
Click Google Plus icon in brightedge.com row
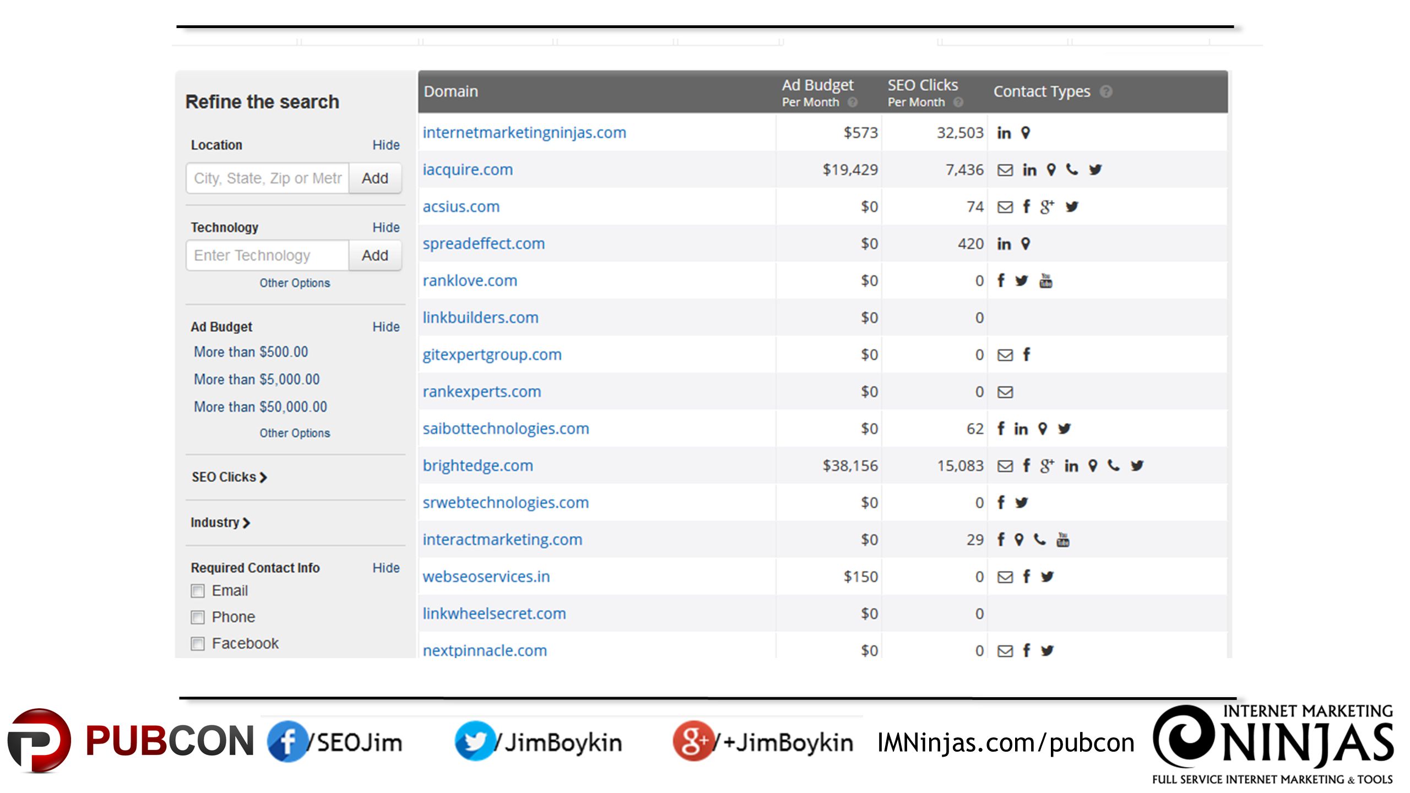click(1047, 465)
